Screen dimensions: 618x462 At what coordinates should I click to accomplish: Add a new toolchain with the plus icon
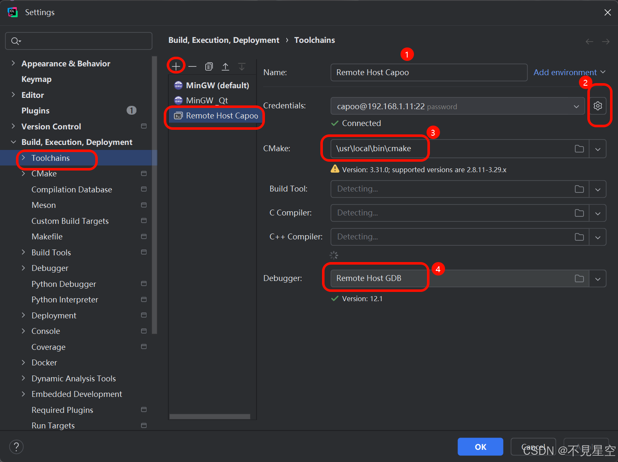pyautogui.click(x=176, y=66)
